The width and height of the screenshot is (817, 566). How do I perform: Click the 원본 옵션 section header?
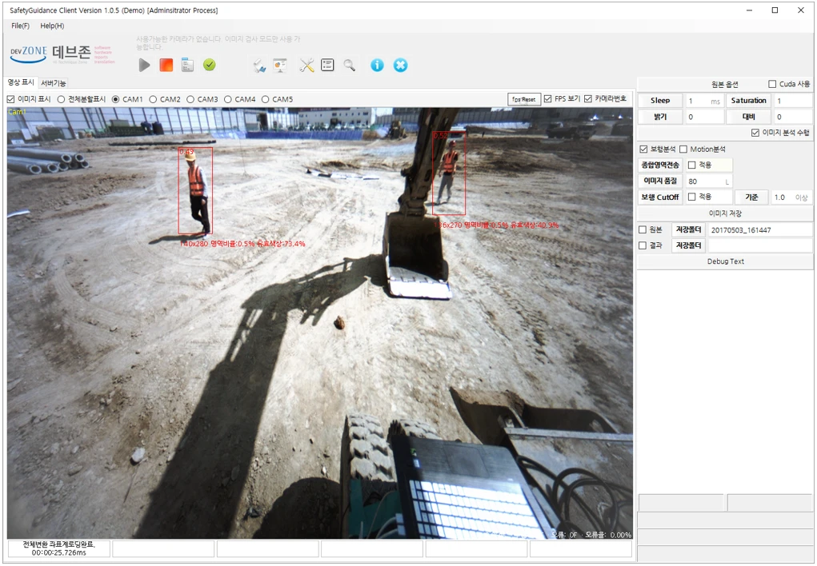pyautogui.click(x=725, y=84)
